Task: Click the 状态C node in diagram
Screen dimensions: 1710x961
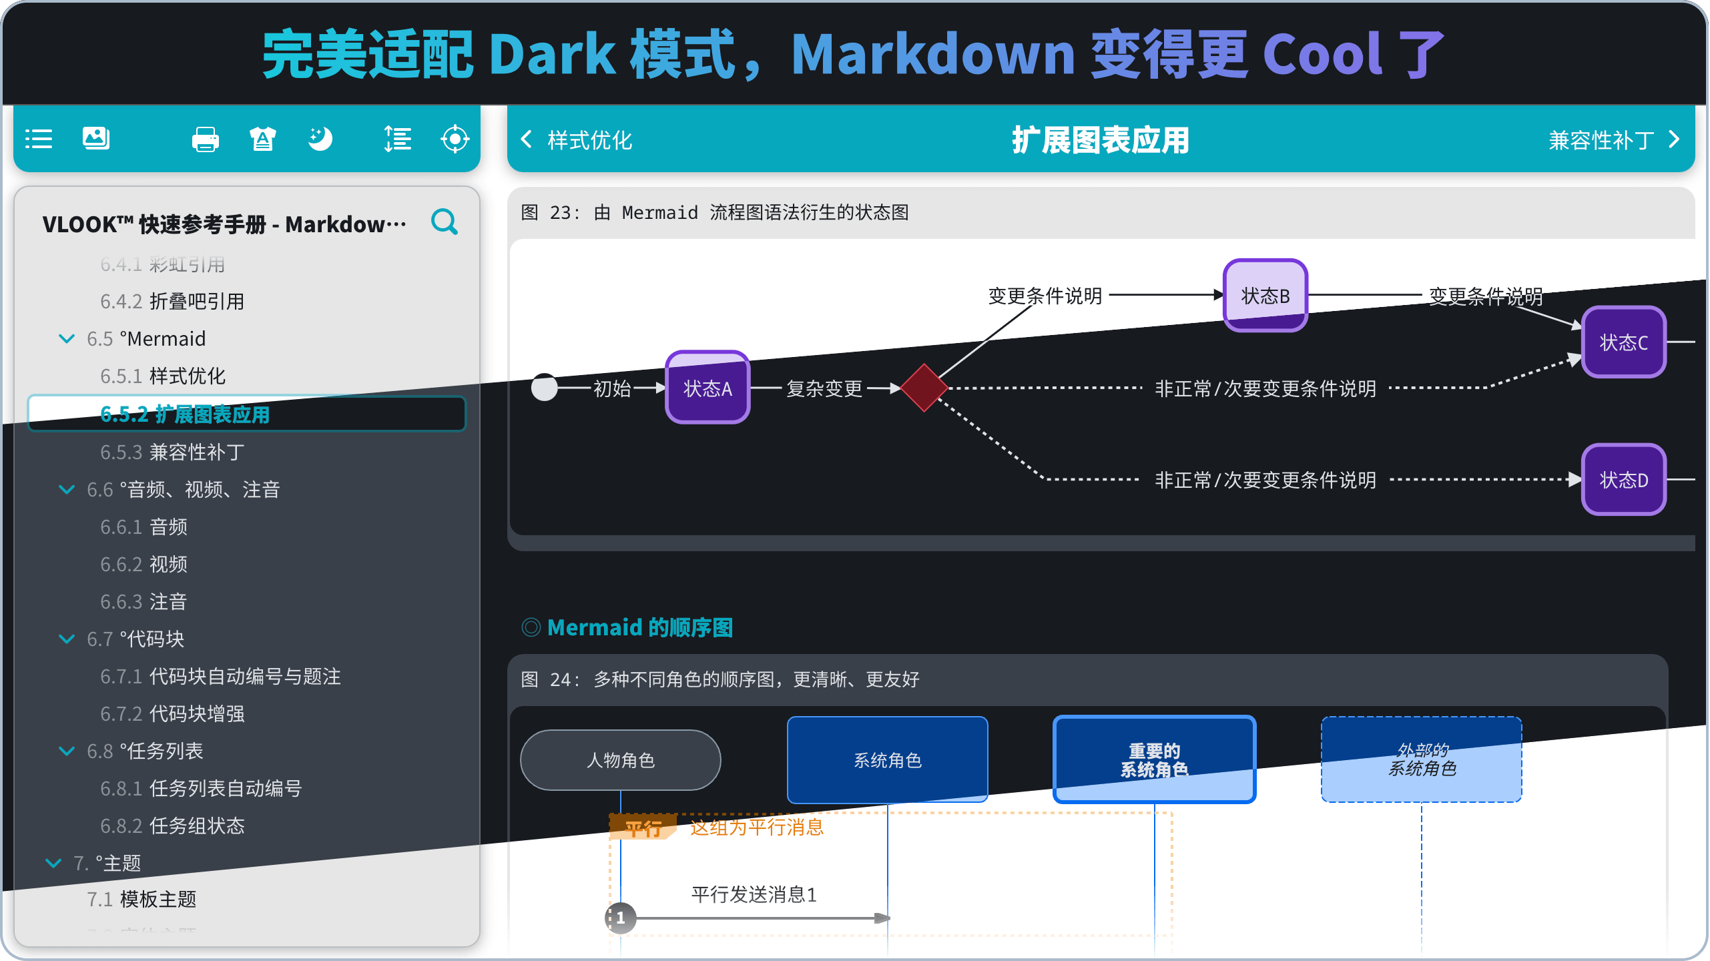Action: click(1623, 342)
